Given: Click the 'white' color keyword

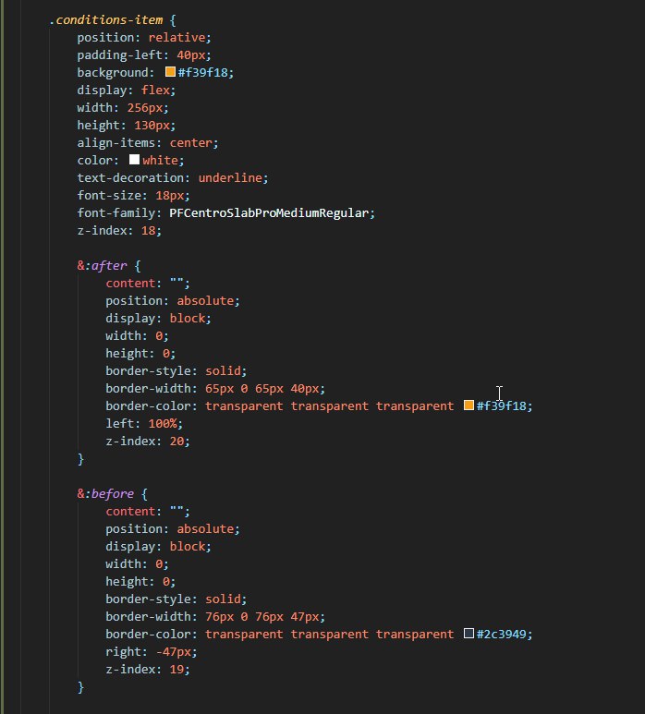Looking at the screenshot, I should coord(160,161).
